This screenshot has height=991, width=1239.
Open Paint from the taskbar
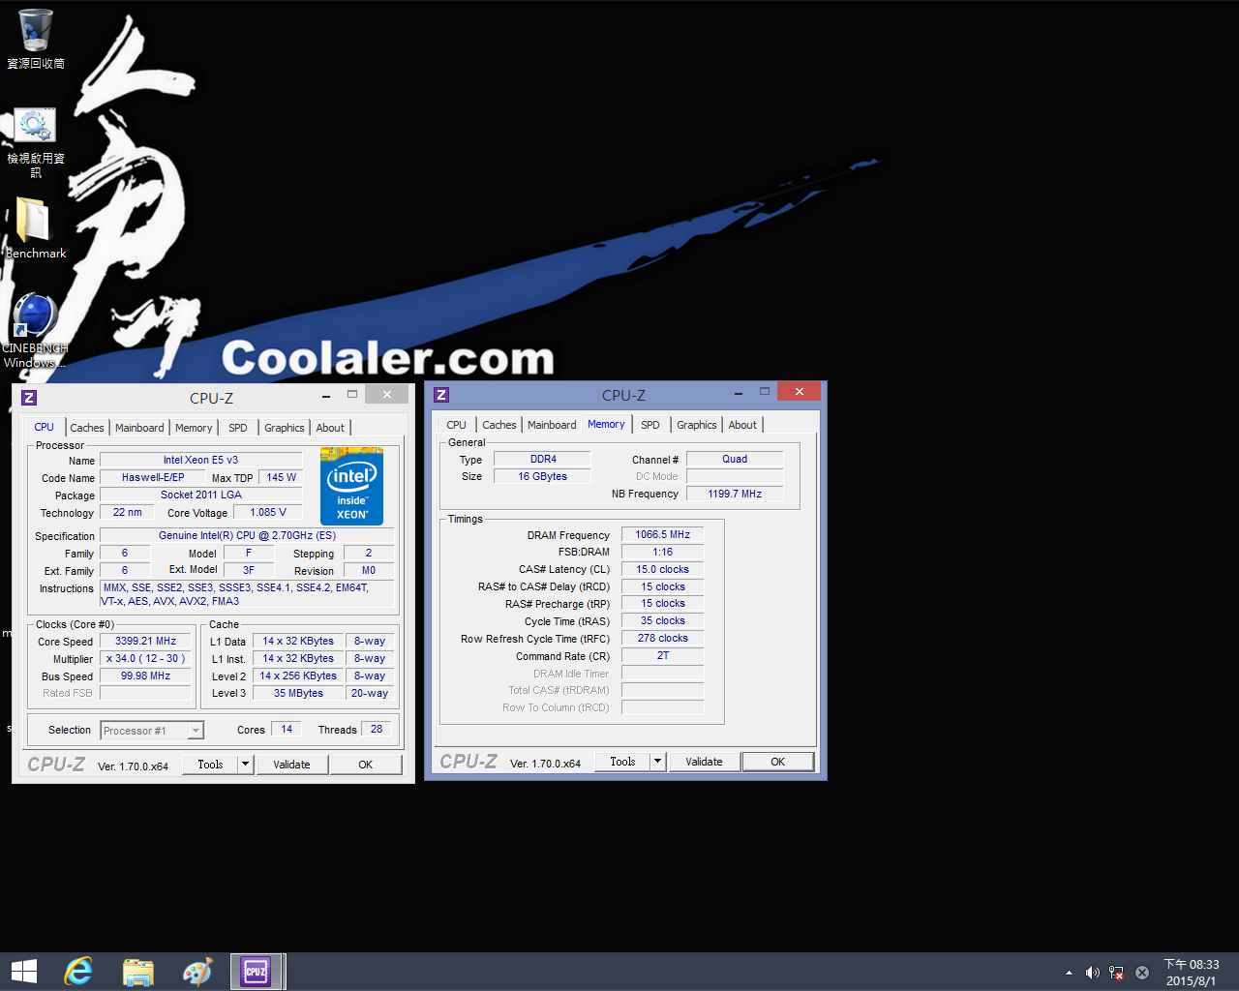pyautogui.click(x=197, y=972)
